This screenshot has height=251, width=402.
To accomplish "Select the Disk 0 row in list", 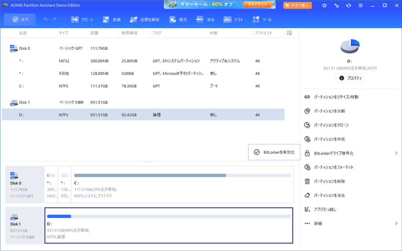I will 143,48.
